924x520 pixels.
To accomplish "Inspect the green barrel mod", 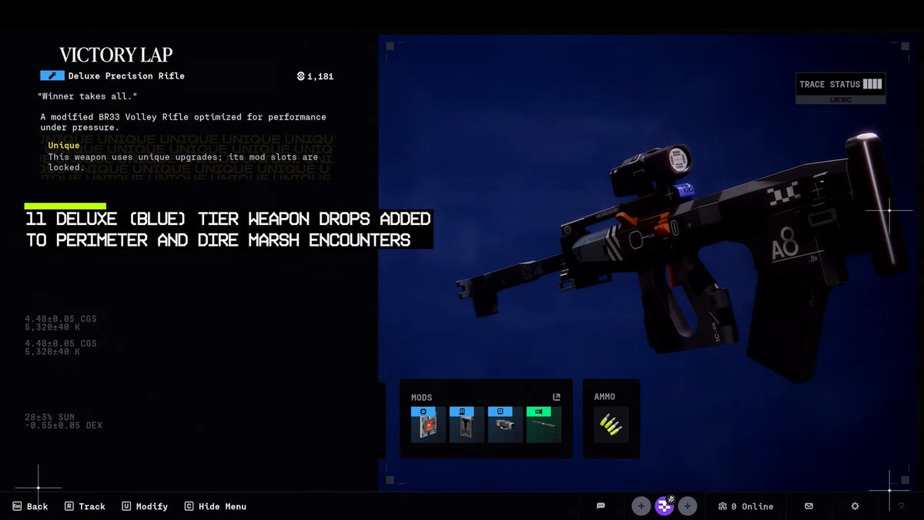I will click(x=545, y=424).
